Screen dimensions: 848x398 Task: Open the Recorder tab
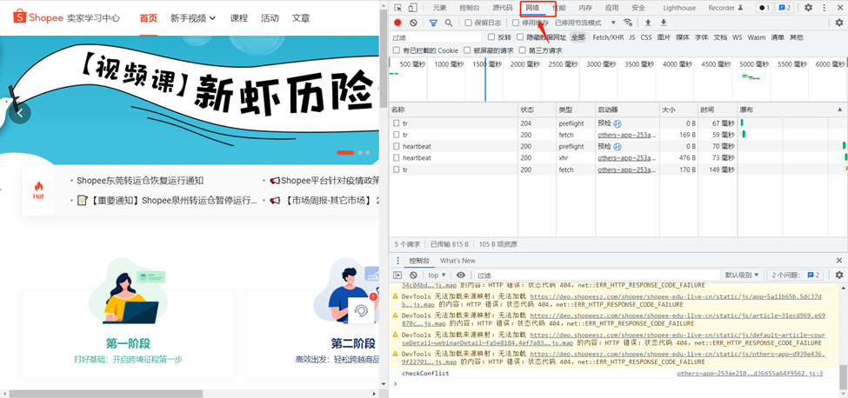pos(725,8)
